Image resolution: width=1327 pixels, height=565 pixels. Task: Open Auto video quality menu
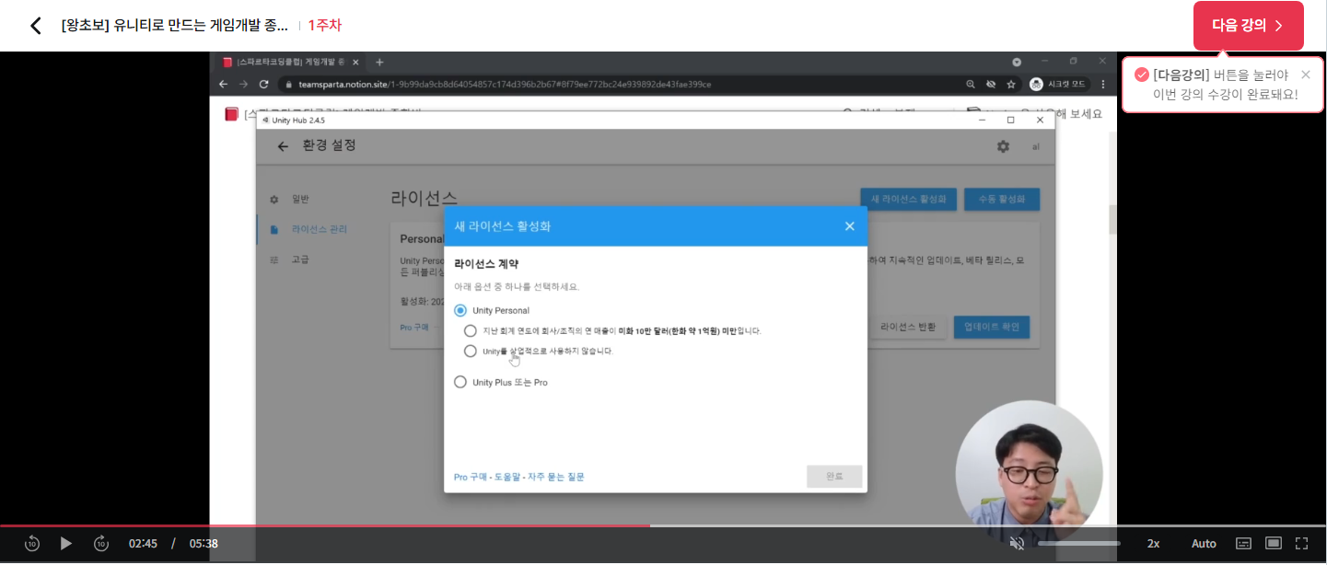(1204, 544)
